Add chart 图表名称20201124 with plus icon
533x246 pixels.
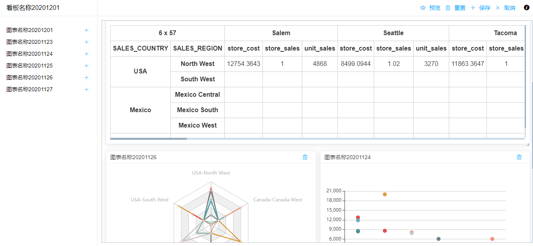(87, 54)
